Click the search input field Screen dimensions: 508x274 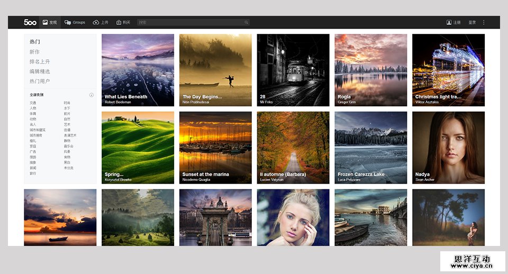(x=190, y=22)
